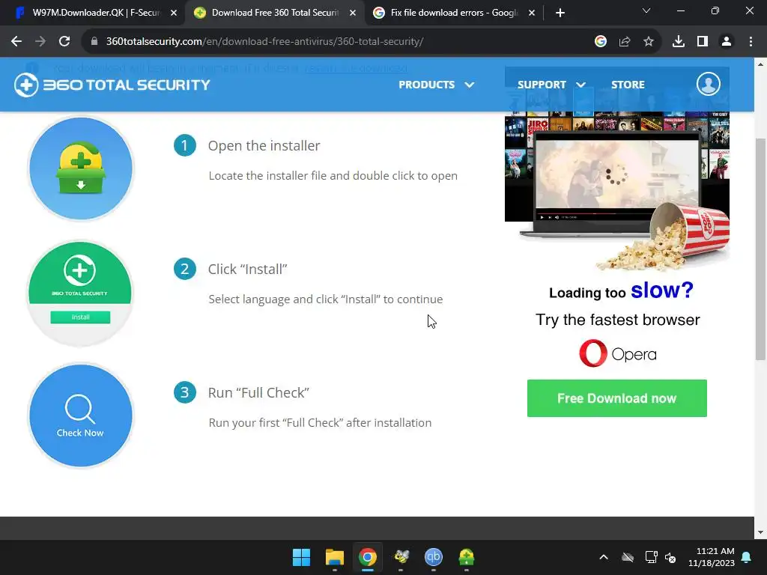
Task: Click 'Click "Install"' step heading
Action: point(247,270)
